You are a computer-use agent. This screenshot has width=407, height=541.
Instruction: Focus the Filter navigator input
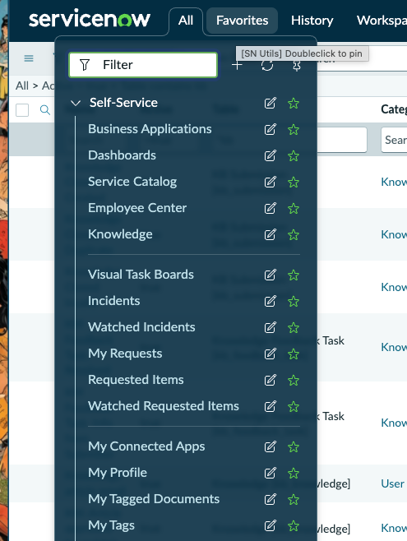coord(143,65)
